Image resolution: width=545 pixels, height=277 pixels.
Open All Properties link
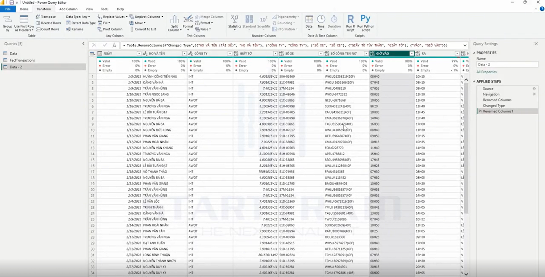486,72
